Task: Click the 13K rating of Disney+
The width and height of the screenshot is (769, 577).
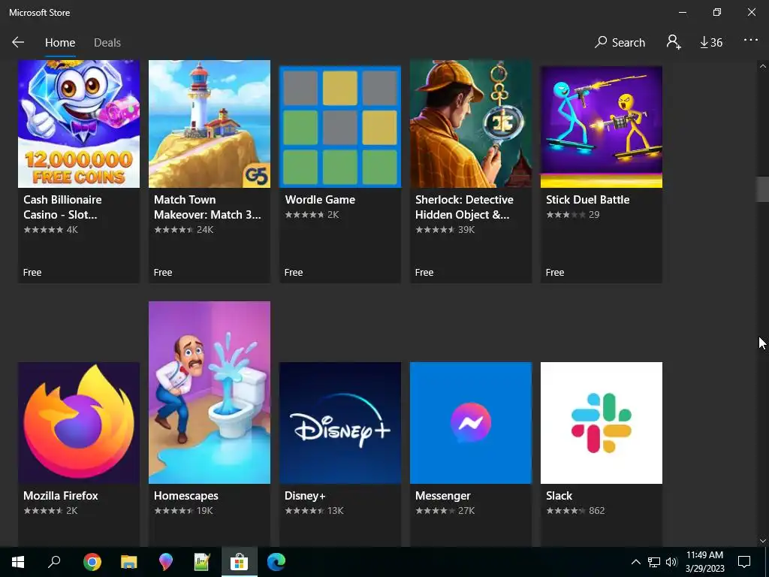Action: pyautogui.click(x=314, y=511)
